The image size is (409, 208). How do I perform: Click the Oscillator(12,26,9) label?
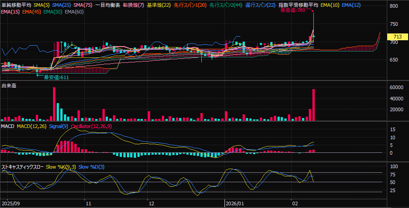(x=91, y=126)
